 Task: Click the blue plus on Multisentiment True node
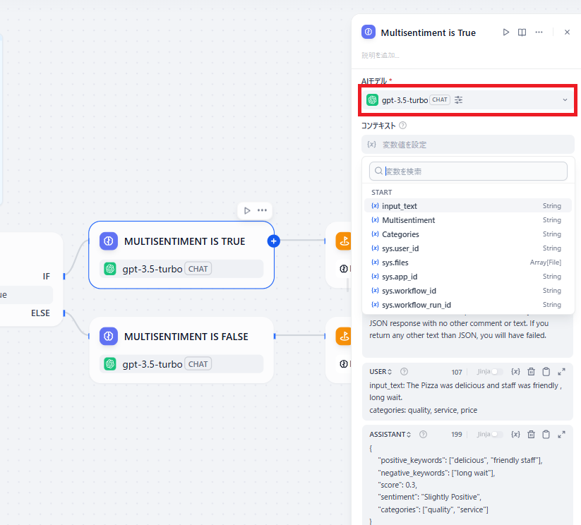tap(274, 241)
